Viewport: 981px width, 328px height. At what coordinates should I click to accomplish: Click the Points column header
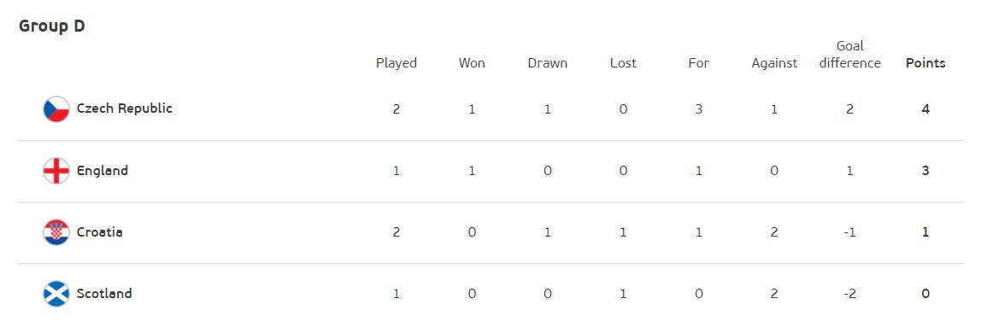tap(925, 63)
